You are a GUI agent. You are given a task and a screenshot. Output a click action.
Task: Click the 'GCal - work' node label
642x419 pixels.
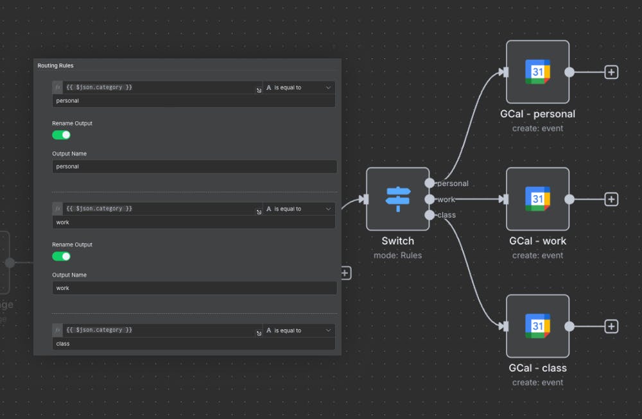[537, 241]
